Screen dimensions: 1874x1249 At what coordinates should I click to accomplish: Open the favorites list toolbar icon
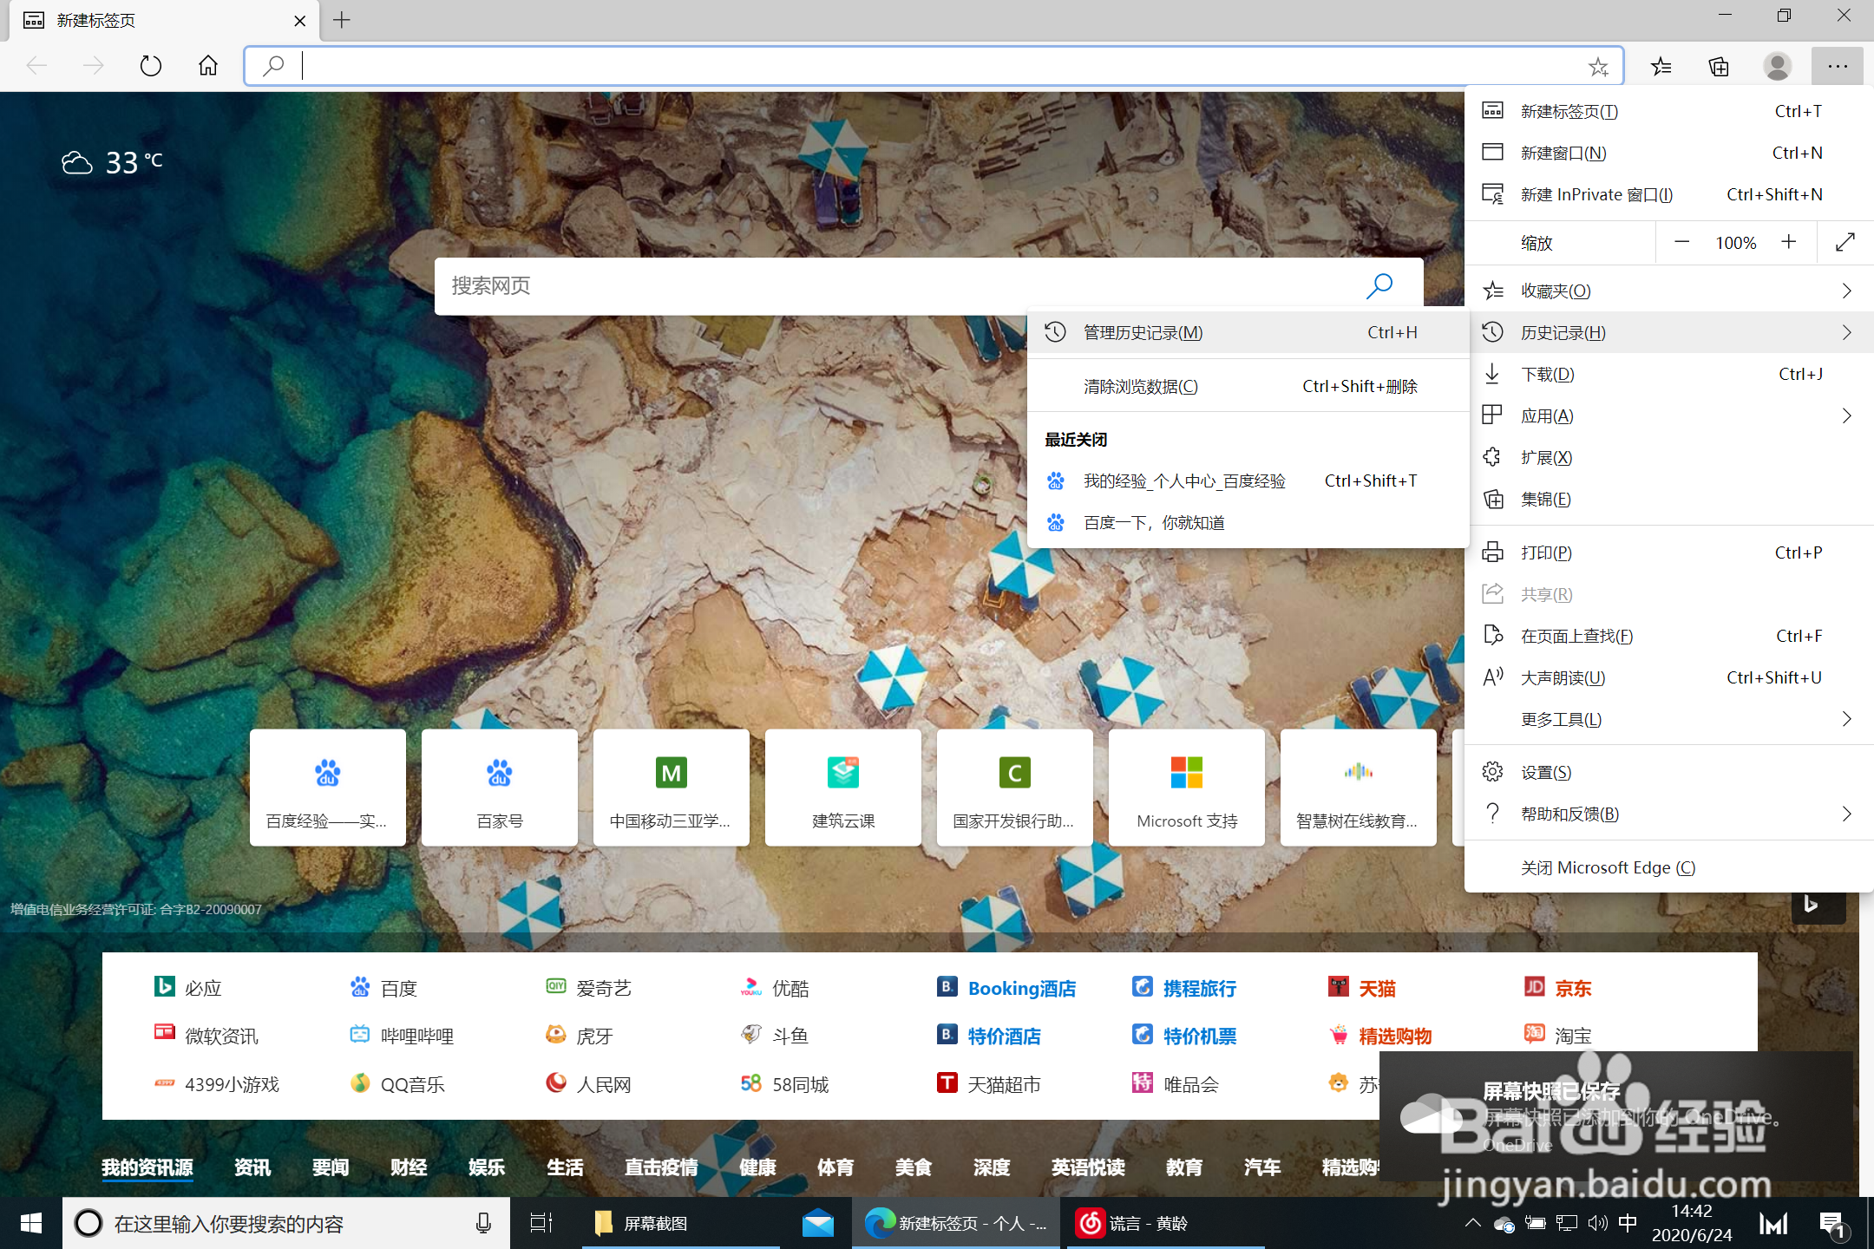[1661, 67]
